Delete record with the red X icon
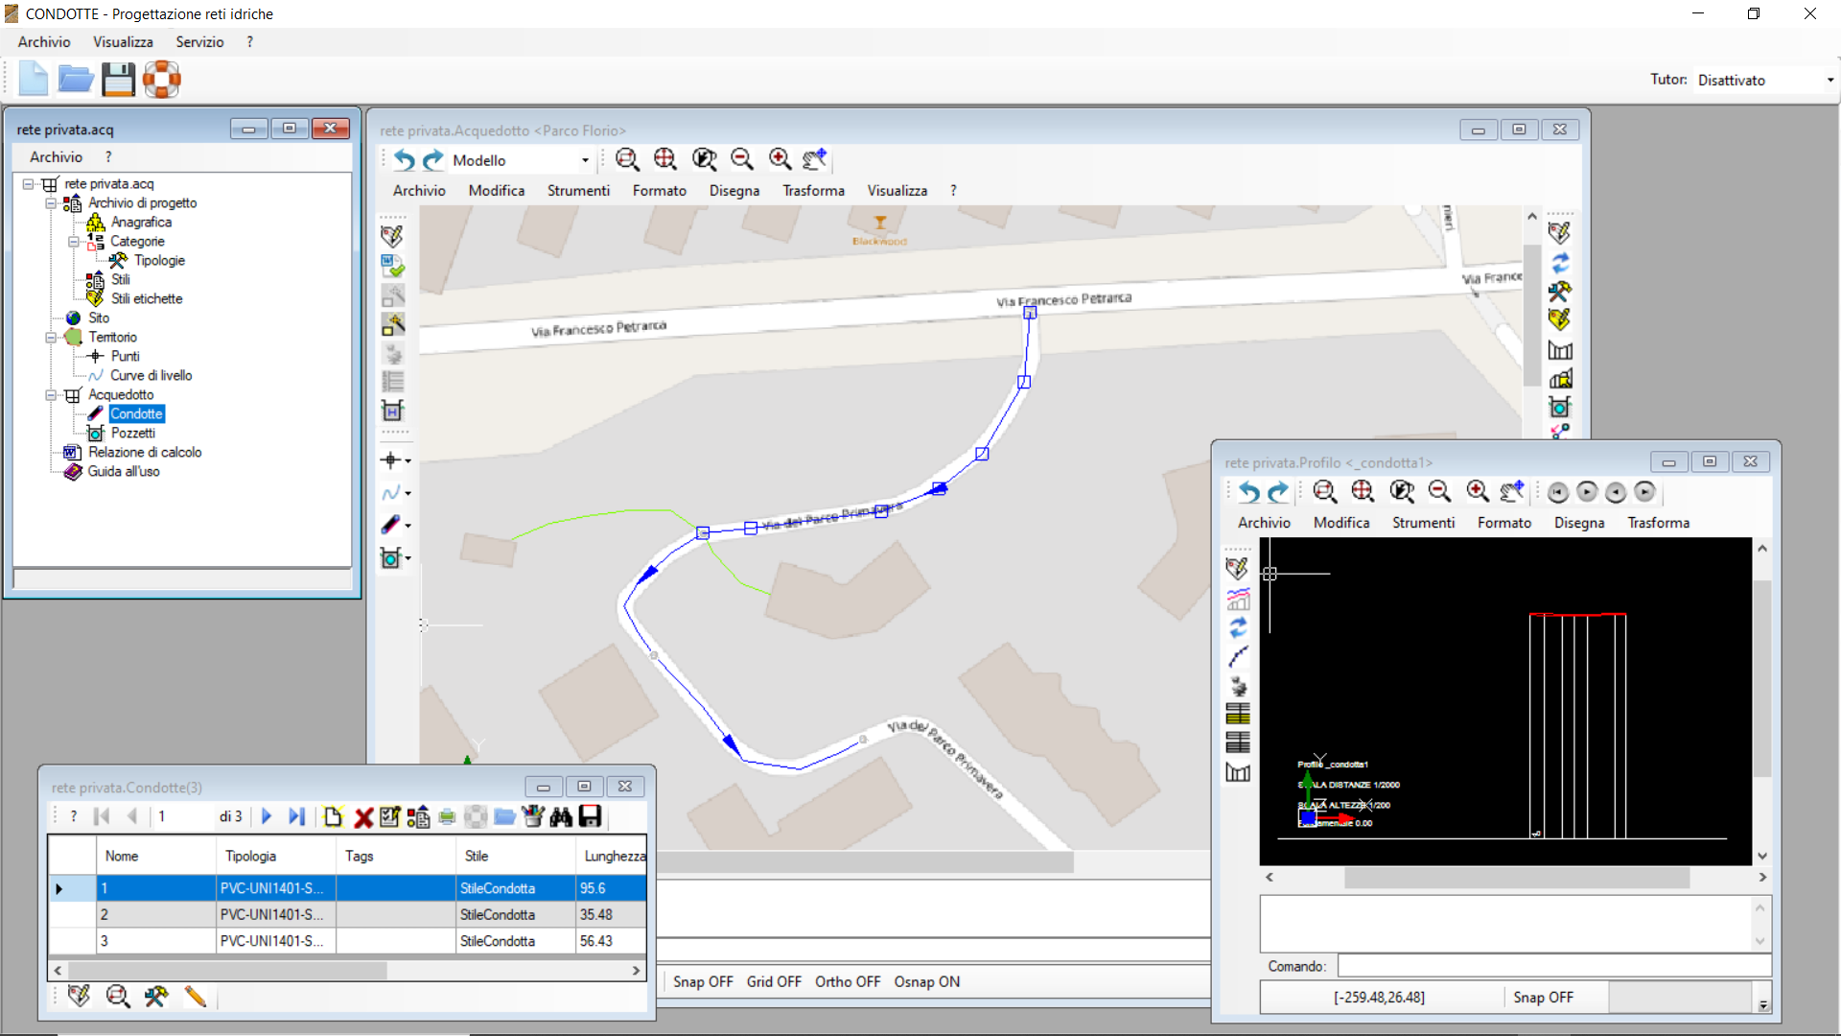 click(363, 817)
